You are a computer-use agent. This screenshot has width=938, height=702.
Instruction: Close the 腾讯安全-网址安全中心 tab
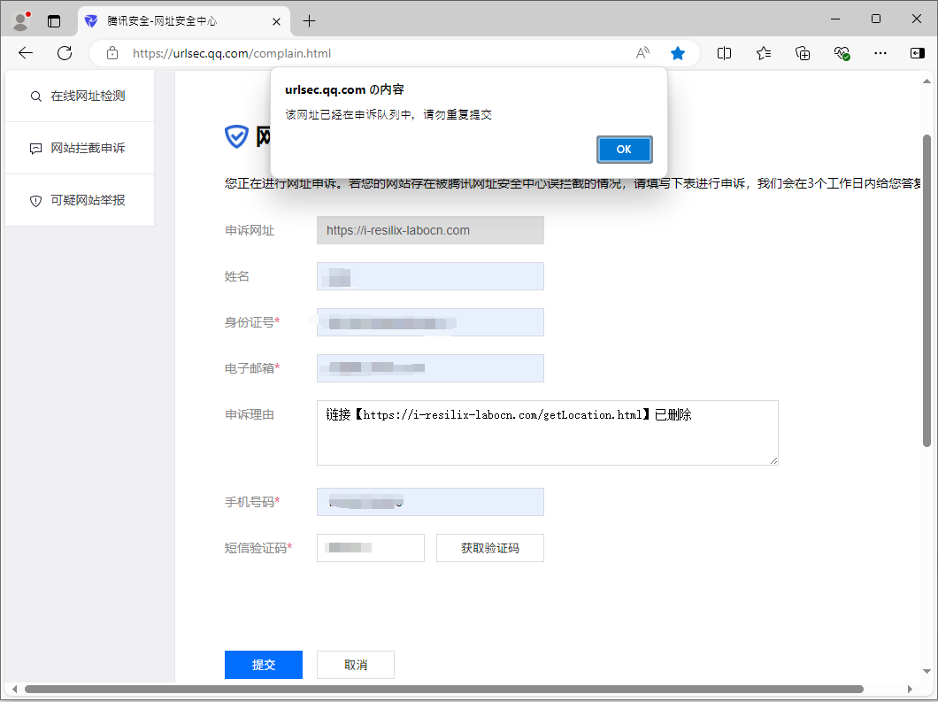coord(276,21)
